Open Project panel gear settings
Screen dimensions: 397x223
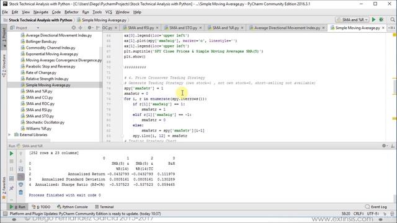coord(90,28)
